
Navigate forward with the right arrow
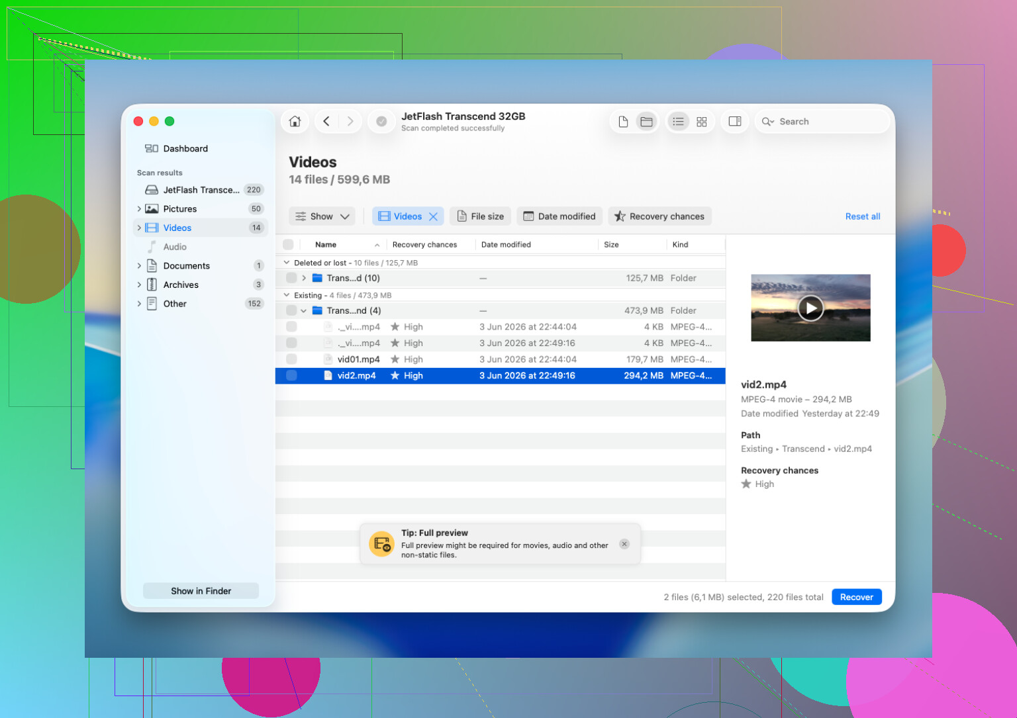click(350, 121)
